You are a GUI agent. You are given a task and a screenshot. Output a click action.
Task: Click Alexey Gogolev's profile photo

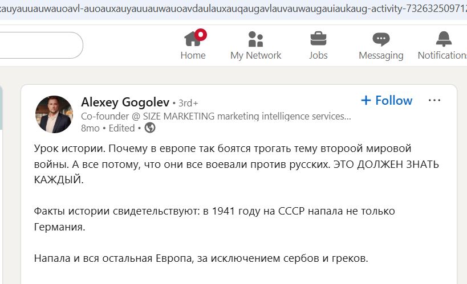pyautogui.click(x=54, y=114)
